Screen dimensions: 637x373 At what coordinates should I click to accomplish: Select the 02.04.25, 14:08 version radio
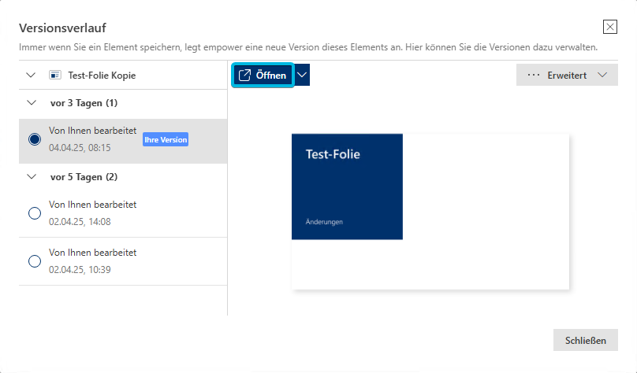tap(35, 213)
